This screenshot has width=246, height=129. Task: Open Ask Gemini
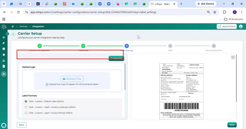[x=206, y=4]
